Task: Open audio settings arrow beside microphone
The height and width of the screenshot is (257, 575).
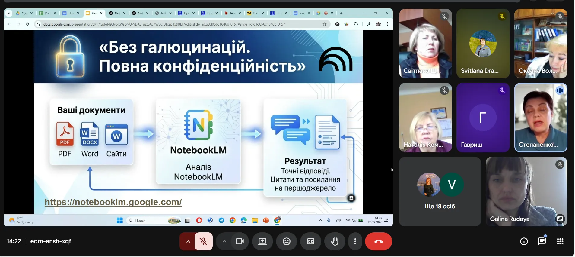Action: click(188, 241)
